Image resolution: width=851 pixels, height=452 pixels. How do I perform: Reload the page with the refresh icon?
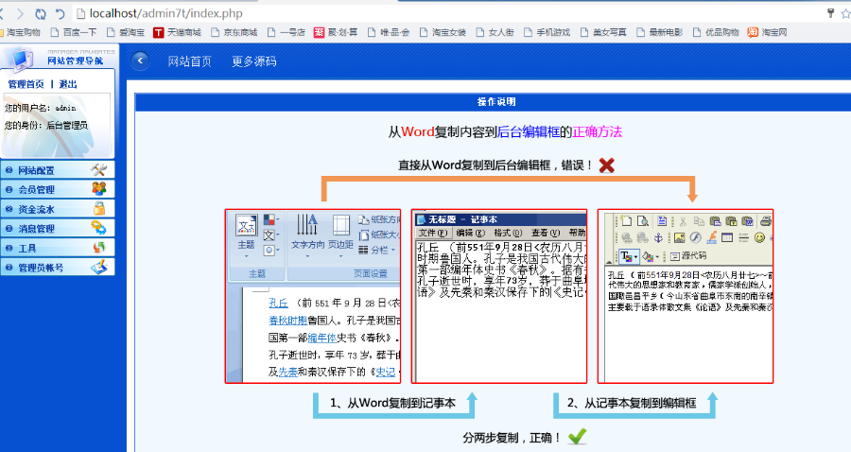(41, 13)
